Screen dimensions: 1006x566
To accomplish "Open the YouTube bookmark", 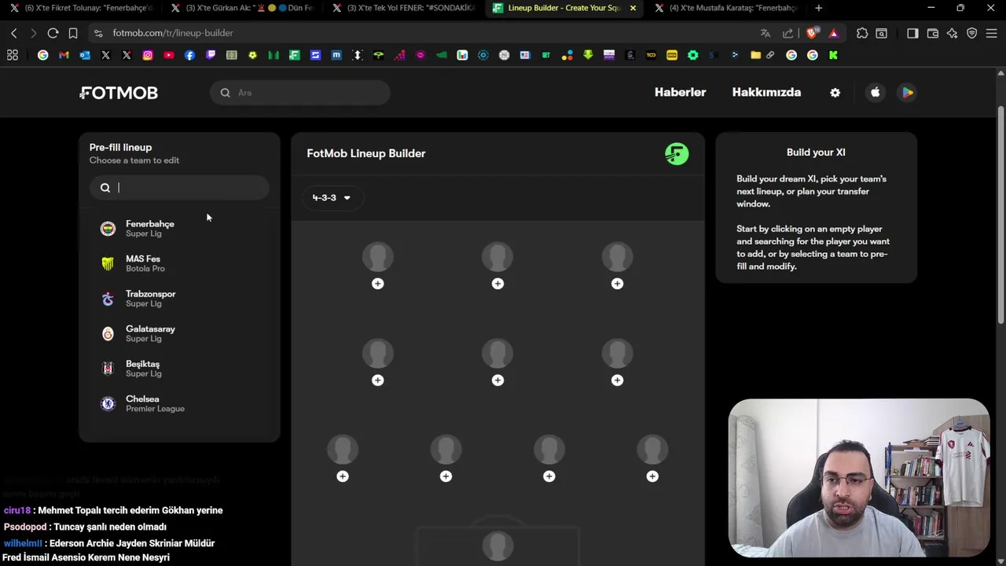I will point(169,55).
